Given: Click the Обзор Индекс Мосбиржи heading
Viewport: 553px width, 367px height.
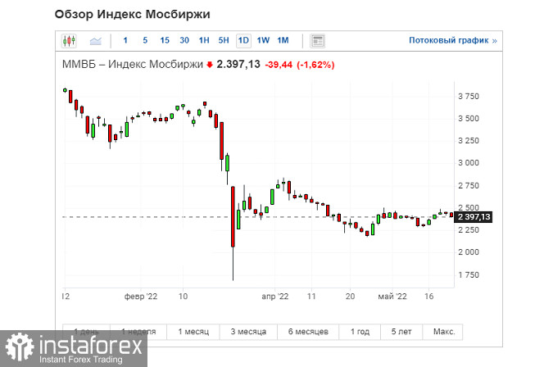Looking at the screenshot, I should tap(132, 14).
